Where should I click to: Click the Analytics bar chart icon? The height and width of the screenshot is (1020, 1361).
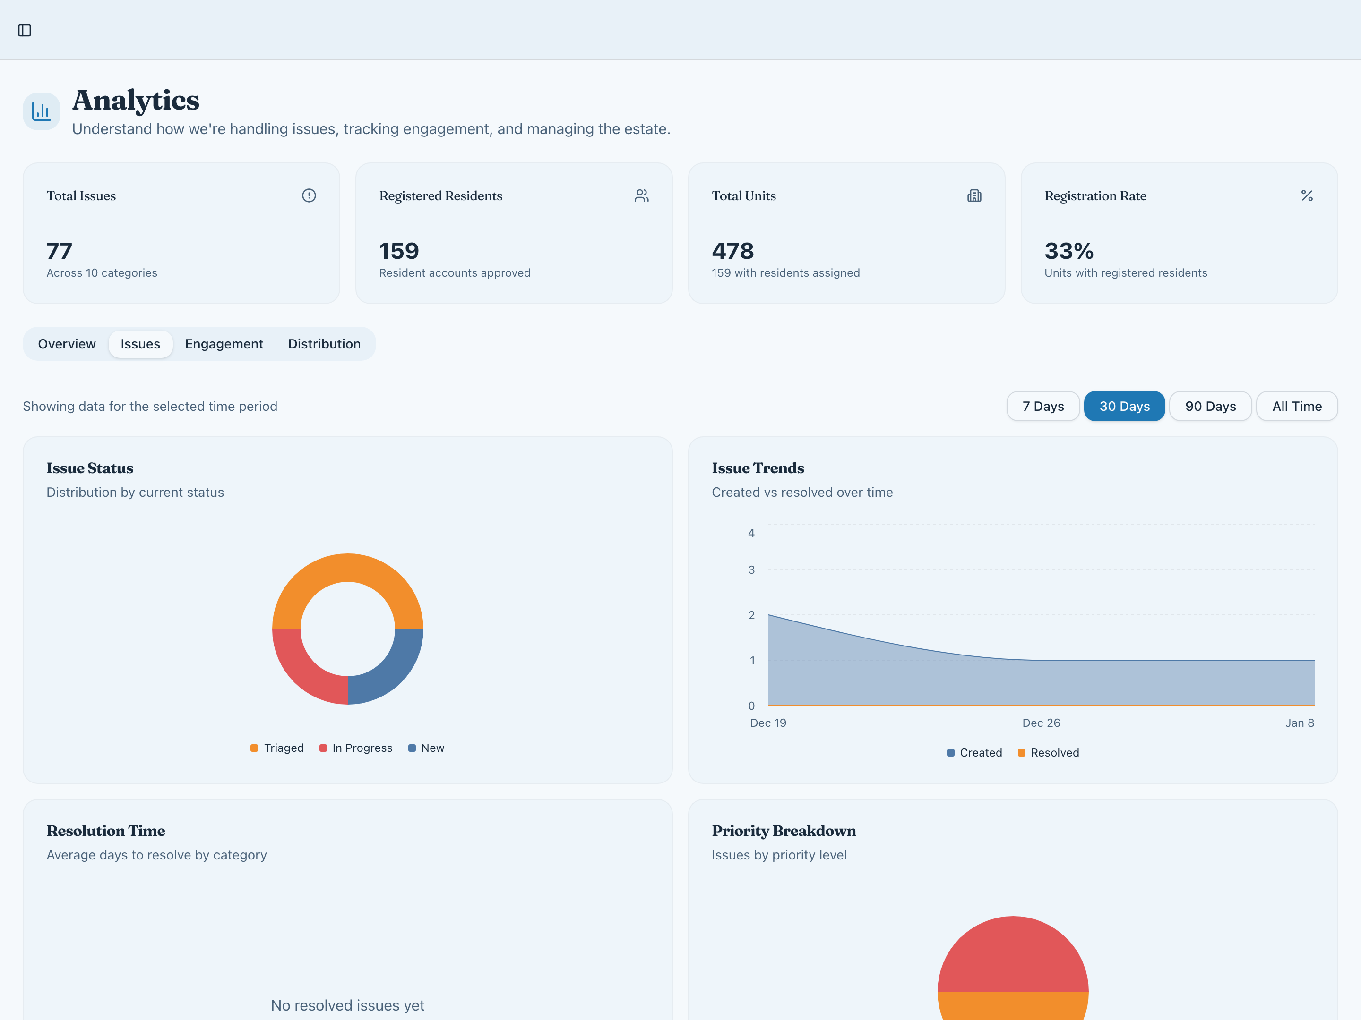41,111
